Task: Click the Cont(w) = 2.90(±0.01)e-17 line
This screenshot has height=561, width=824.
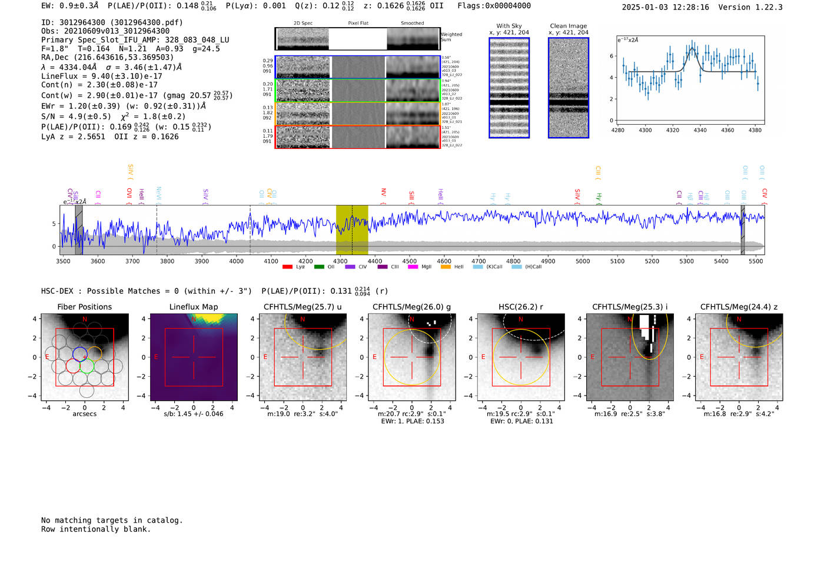Action: coord(137,95)
